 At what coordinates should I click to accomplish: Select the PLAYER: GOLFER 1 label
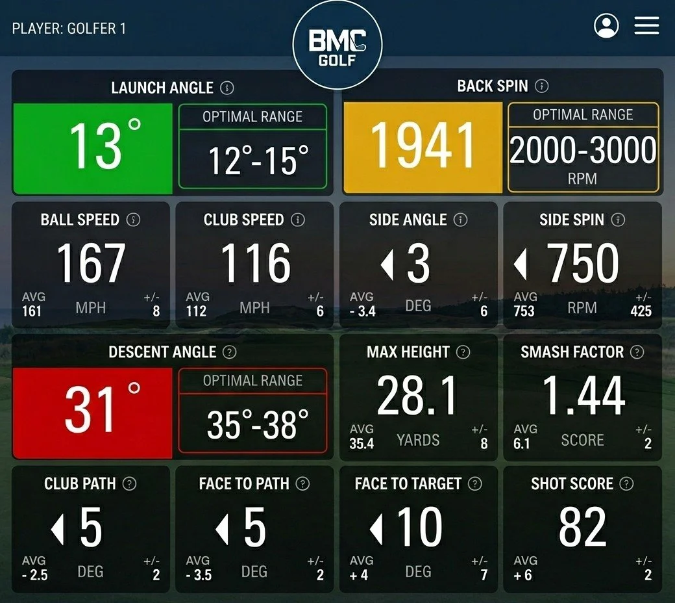[69, 27]
